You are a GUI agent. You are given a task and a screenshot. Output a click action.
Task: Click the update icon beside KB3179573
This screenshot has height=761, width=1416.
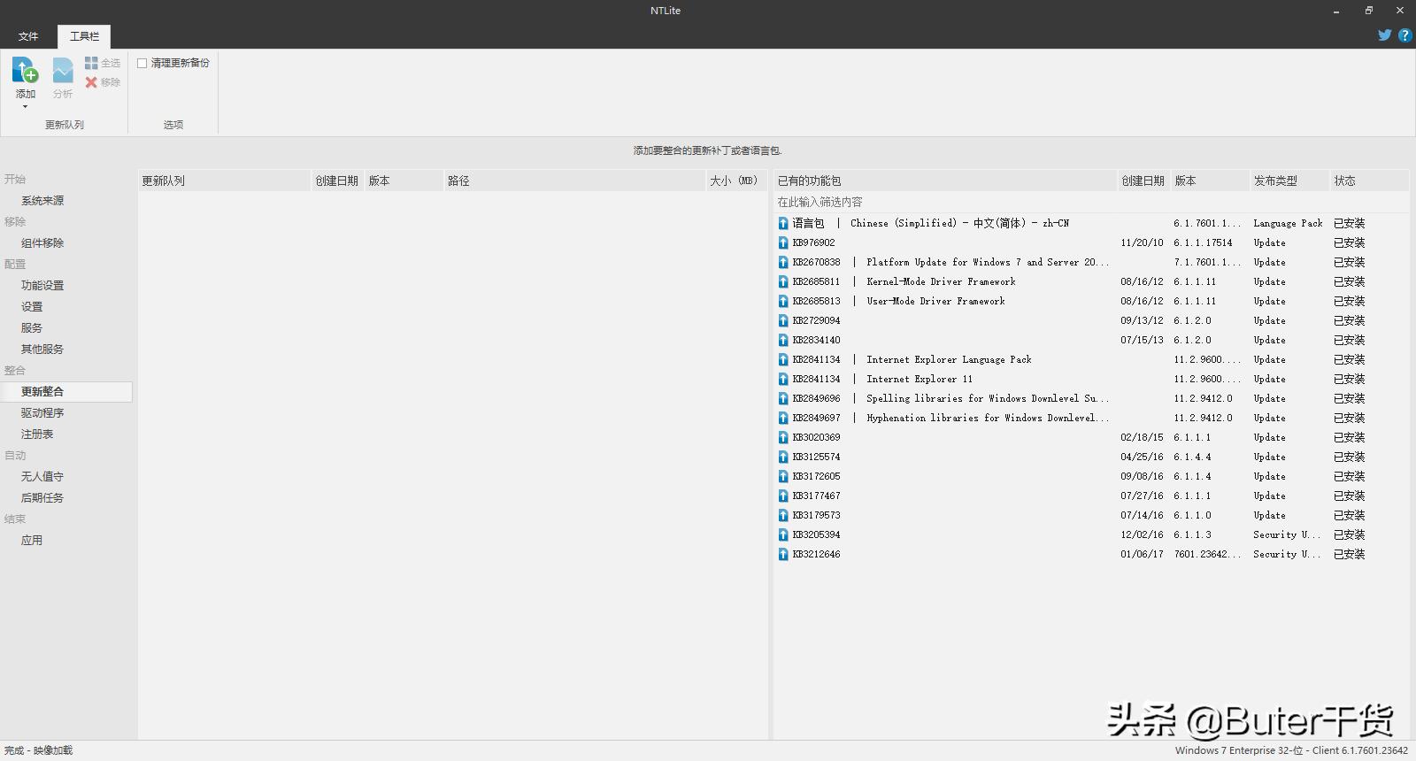point(783,515)
